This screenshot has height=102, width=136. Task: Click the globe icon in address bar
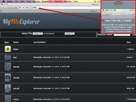coord(20,8)
